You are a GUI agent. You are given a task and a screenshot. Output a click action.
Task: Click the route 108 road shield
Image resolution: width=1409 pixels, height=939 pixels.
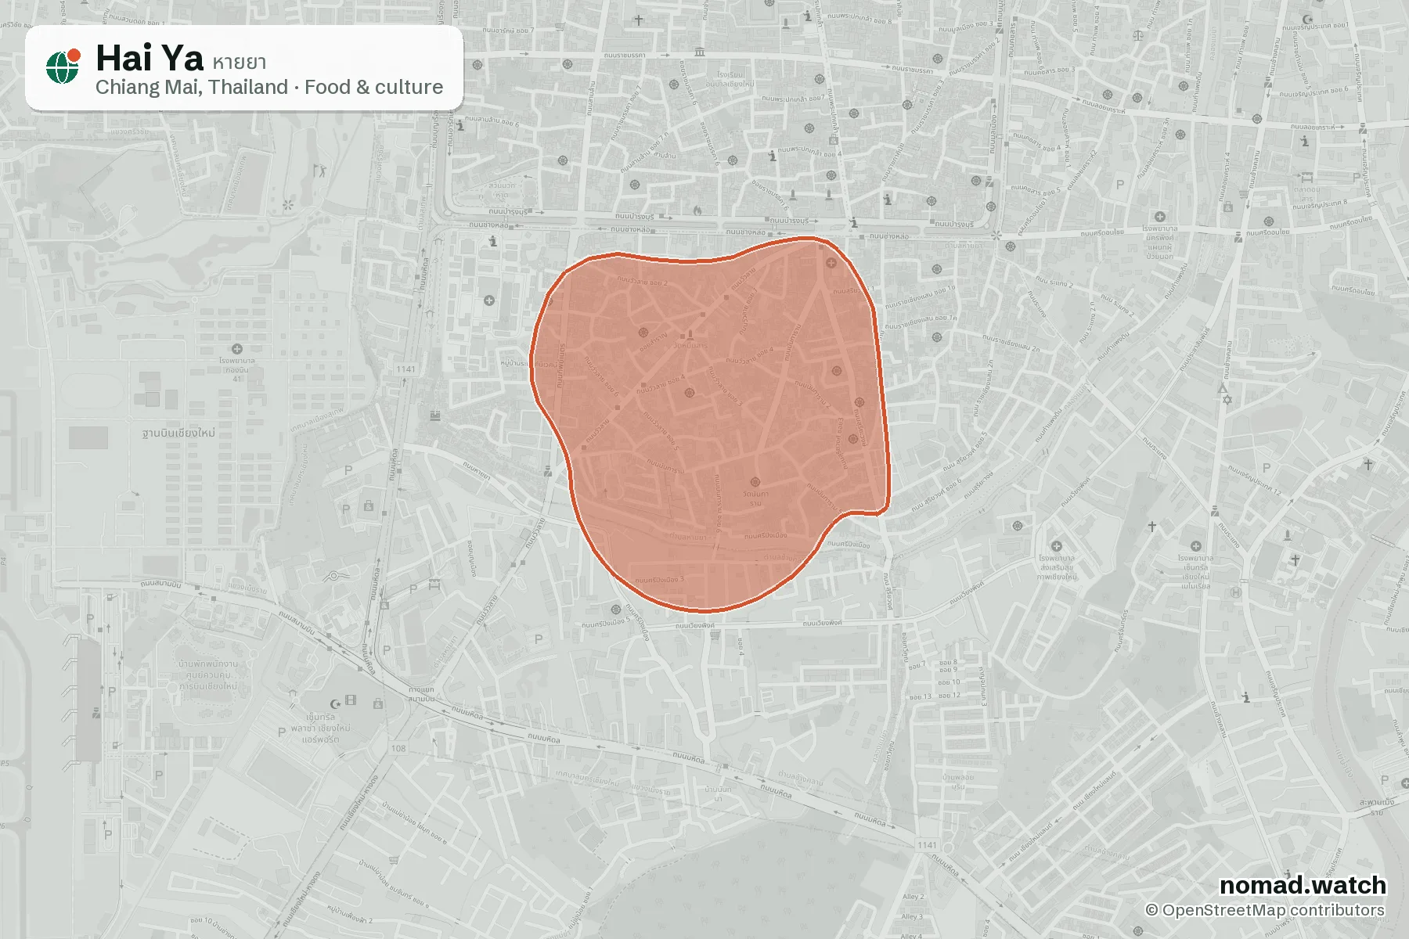(x=398, y=749)
